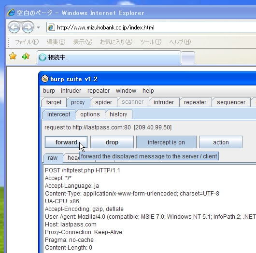Open the help menu in Burp Suite
The height and width of the screenshot is (253, 256).
(148, 91)
